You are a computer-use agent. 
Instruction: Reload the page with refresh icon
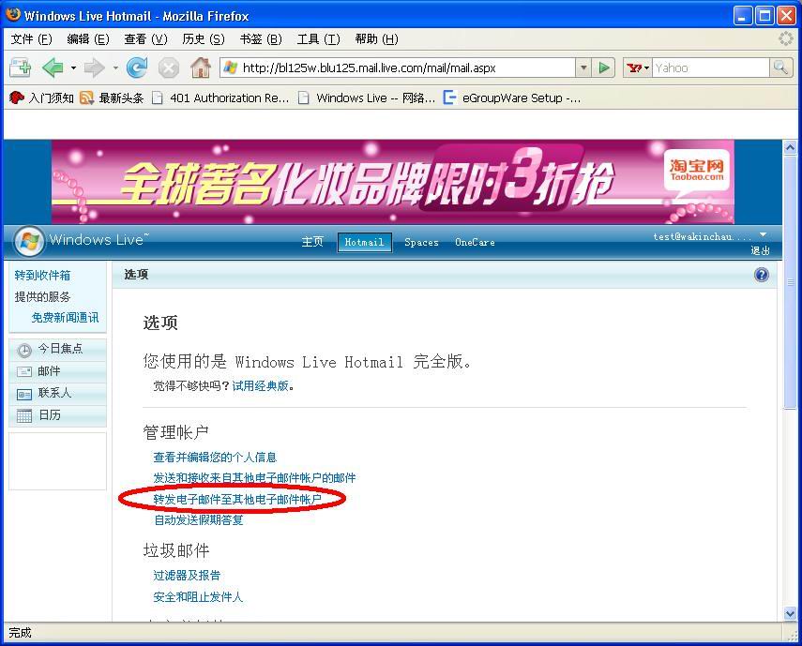137,68
